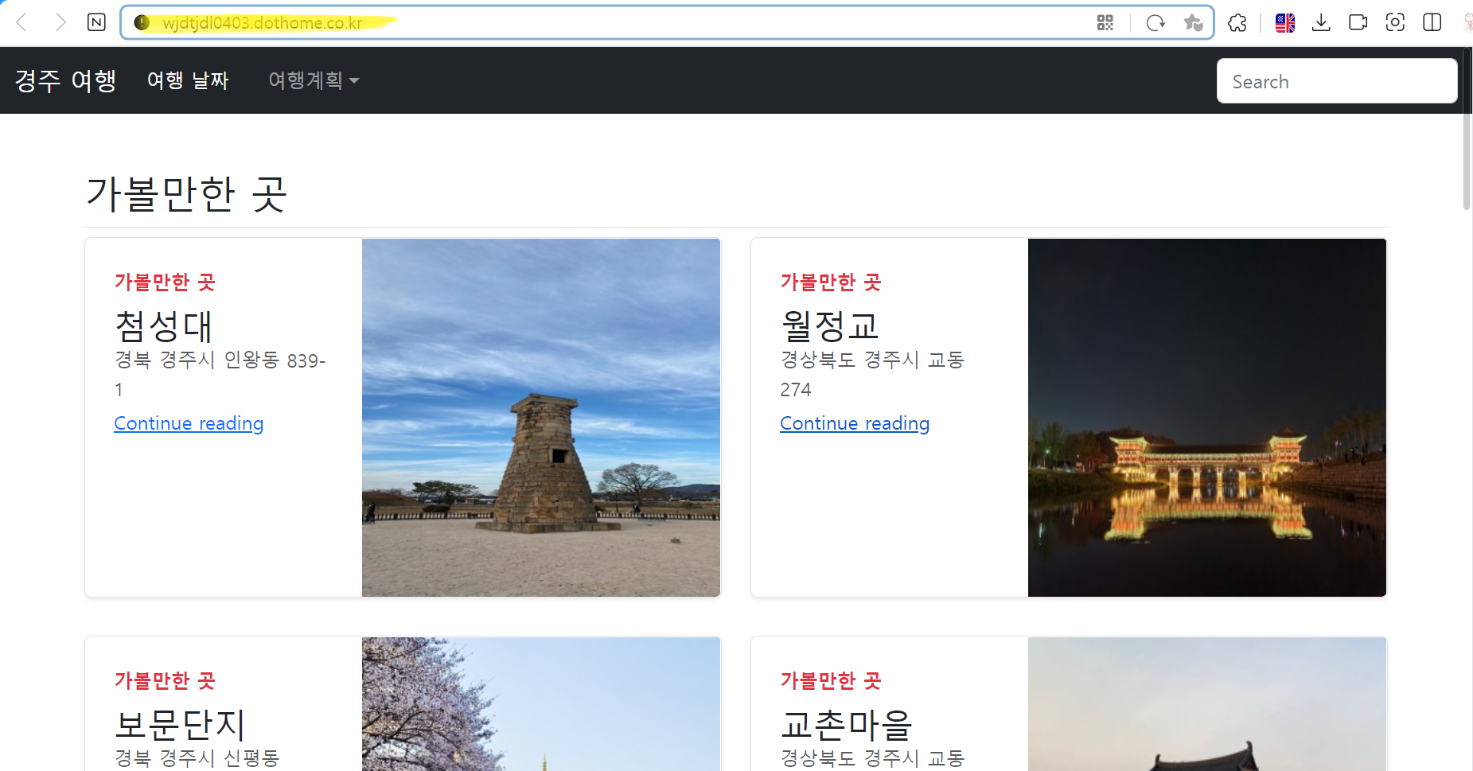Viewport: 1473px width, 771px height.
Task: Click the 첨성대 card title
Action: (164, 326)
